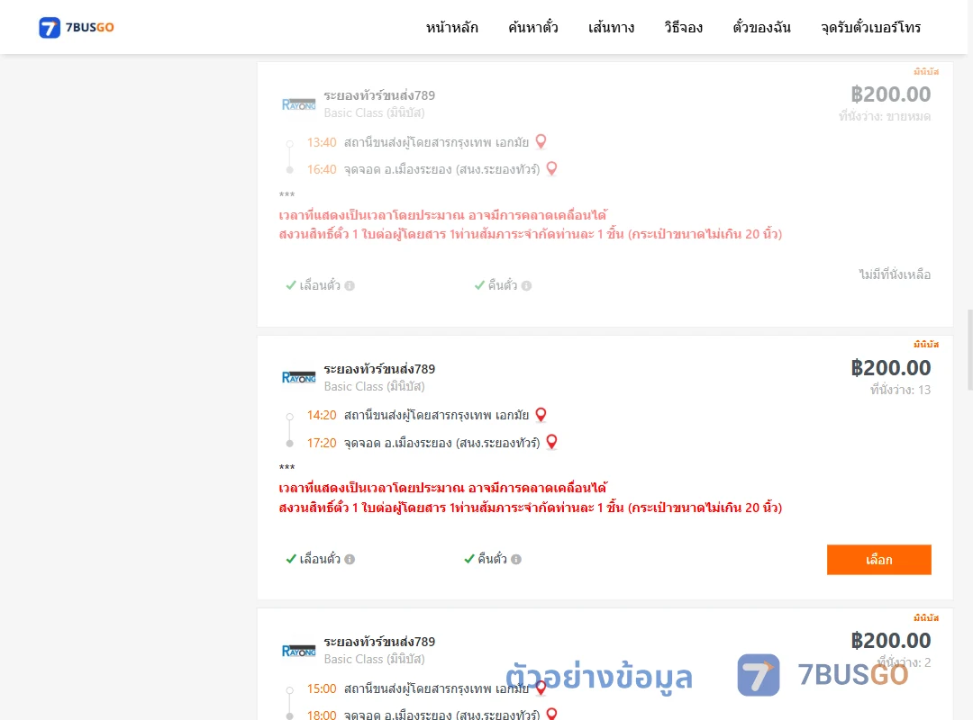Image resolution: width=973 pixels, height=720 pixels.
Task: Click ที่นั่งว่าง: 13 seat count
Action: coord(900,390)
